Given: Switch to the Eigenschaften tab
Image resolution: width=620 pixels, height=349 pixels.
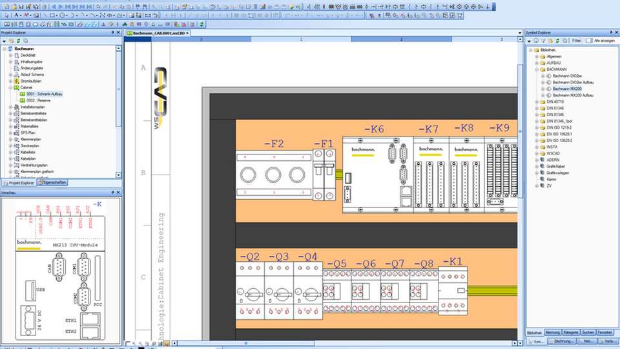Looking at the screenshot, I should (52, 183).
